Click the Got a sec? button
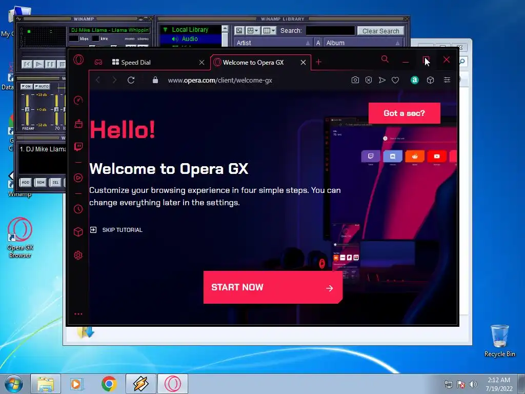 (404, 113)
